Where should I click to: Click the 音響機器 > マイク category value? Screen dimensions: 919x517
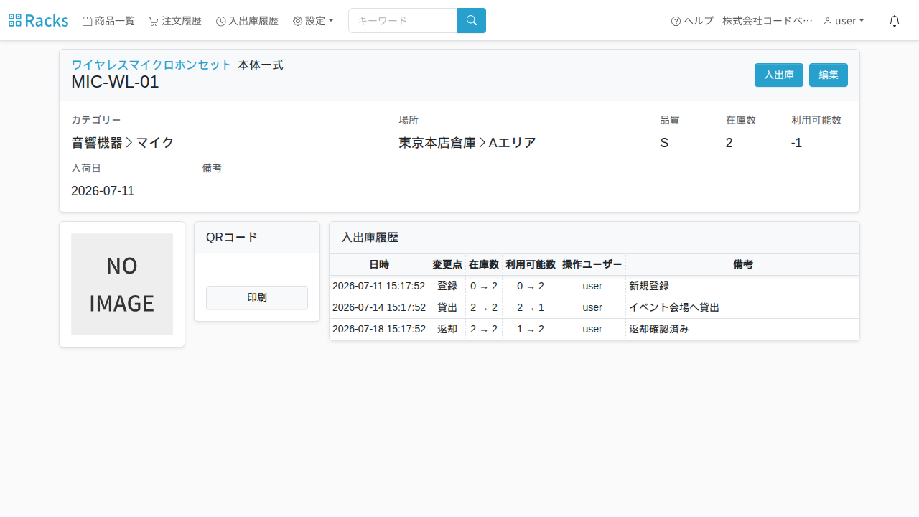click(x=123, y=143)
